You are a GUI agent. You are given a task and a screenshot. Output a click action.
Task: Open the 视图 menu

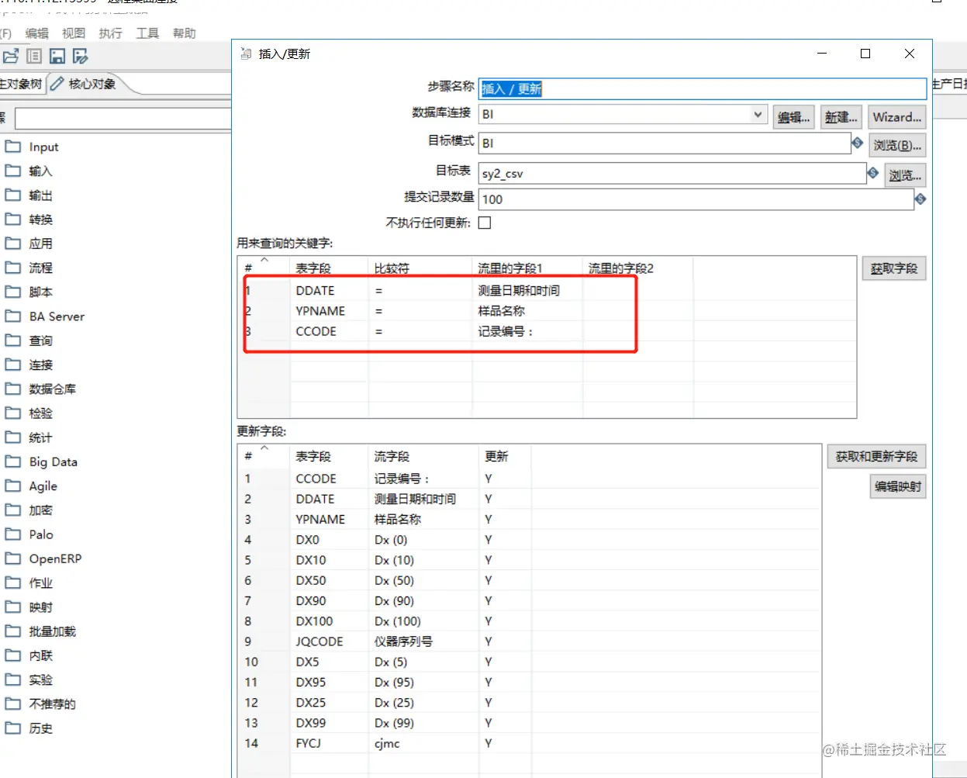[74, 33]
